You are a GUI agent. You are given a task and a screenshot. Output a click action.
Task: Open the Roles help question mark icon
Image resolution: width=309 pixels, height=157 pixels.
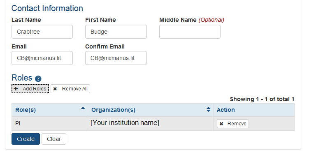[x=38, y=79]
